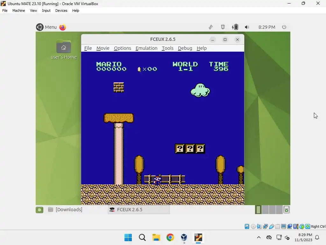The width and height of the screenshot is (326, 245).
Task: Open Windows notification bell
Action: pos(317,237)
